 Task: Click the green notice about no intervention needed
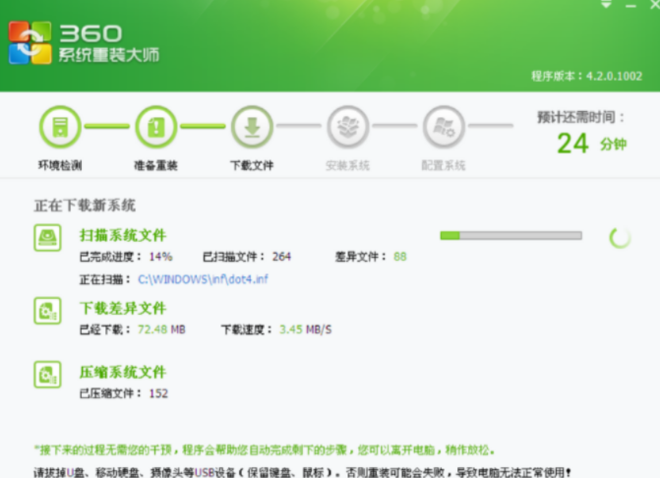[265, 450]
